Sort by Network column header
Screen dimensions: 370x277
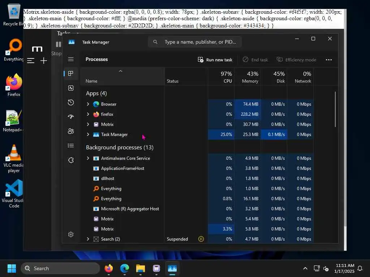(300, 77)
